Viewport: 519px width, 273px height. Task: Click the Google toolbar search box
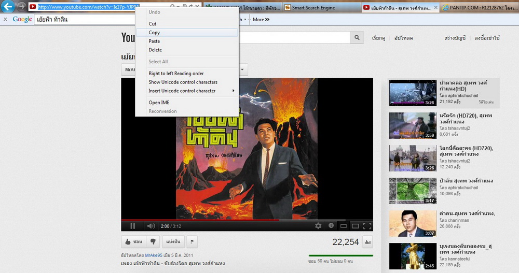click(x=86, y=20)
